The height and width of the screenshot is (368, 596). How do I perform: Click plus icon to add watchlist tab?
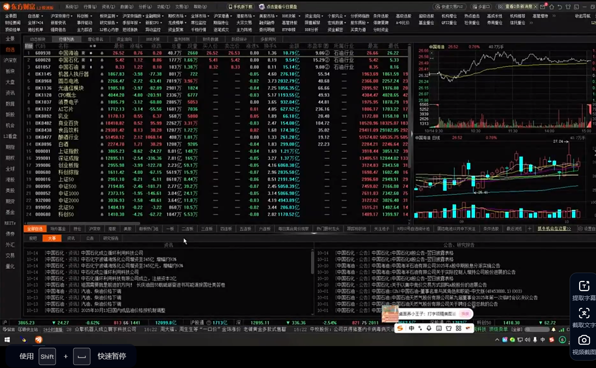click(529, 229)
